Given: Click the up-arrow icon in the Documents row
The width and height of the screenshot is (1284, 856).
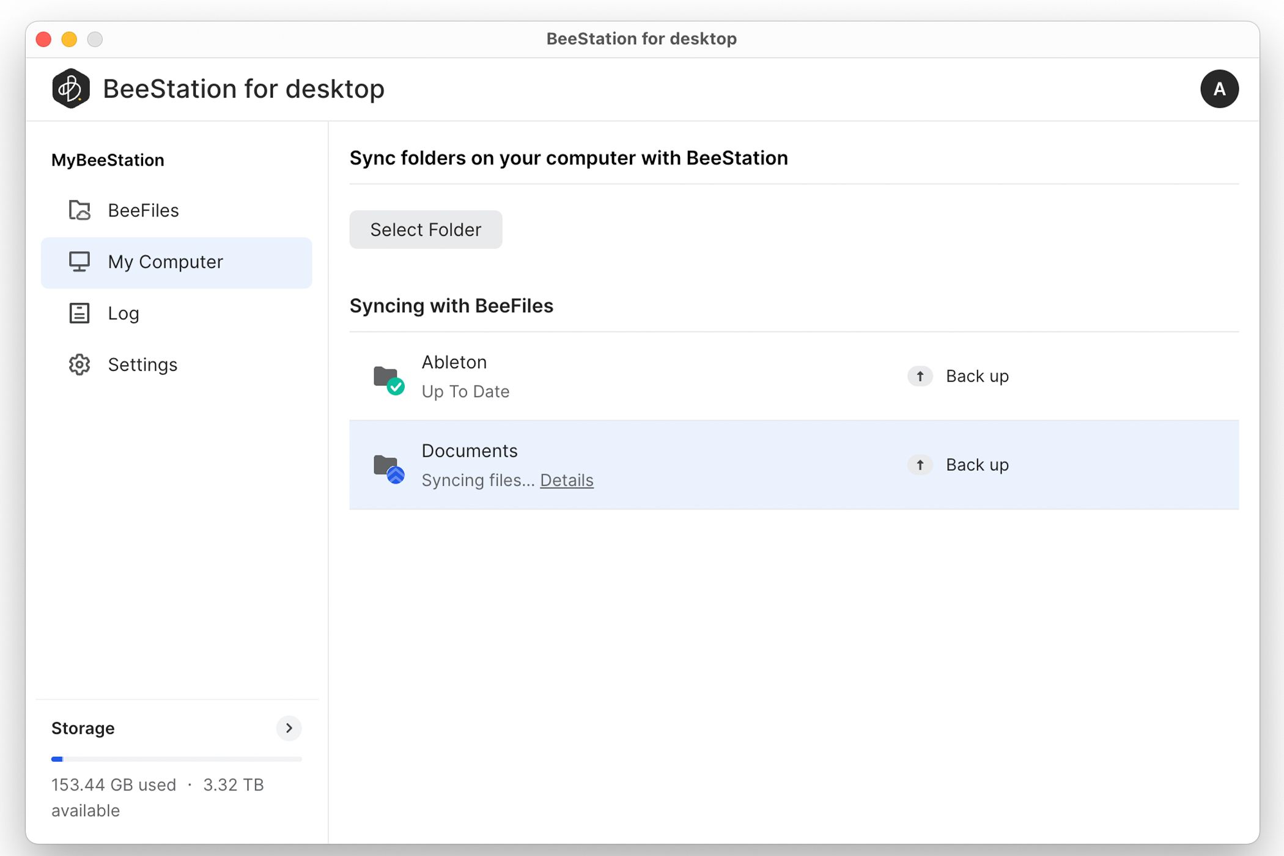Looking at the screenshot, I should 920,465.
